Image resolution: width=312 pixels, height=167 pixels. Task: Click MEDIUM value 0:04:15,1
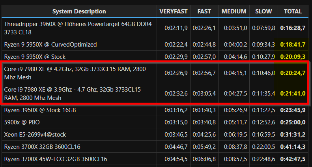[235, 73]
